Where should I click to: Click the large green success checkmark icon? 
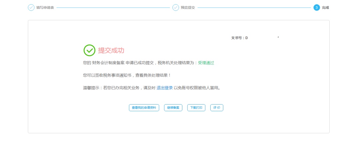pyautogui.click(x=89, y=50)
